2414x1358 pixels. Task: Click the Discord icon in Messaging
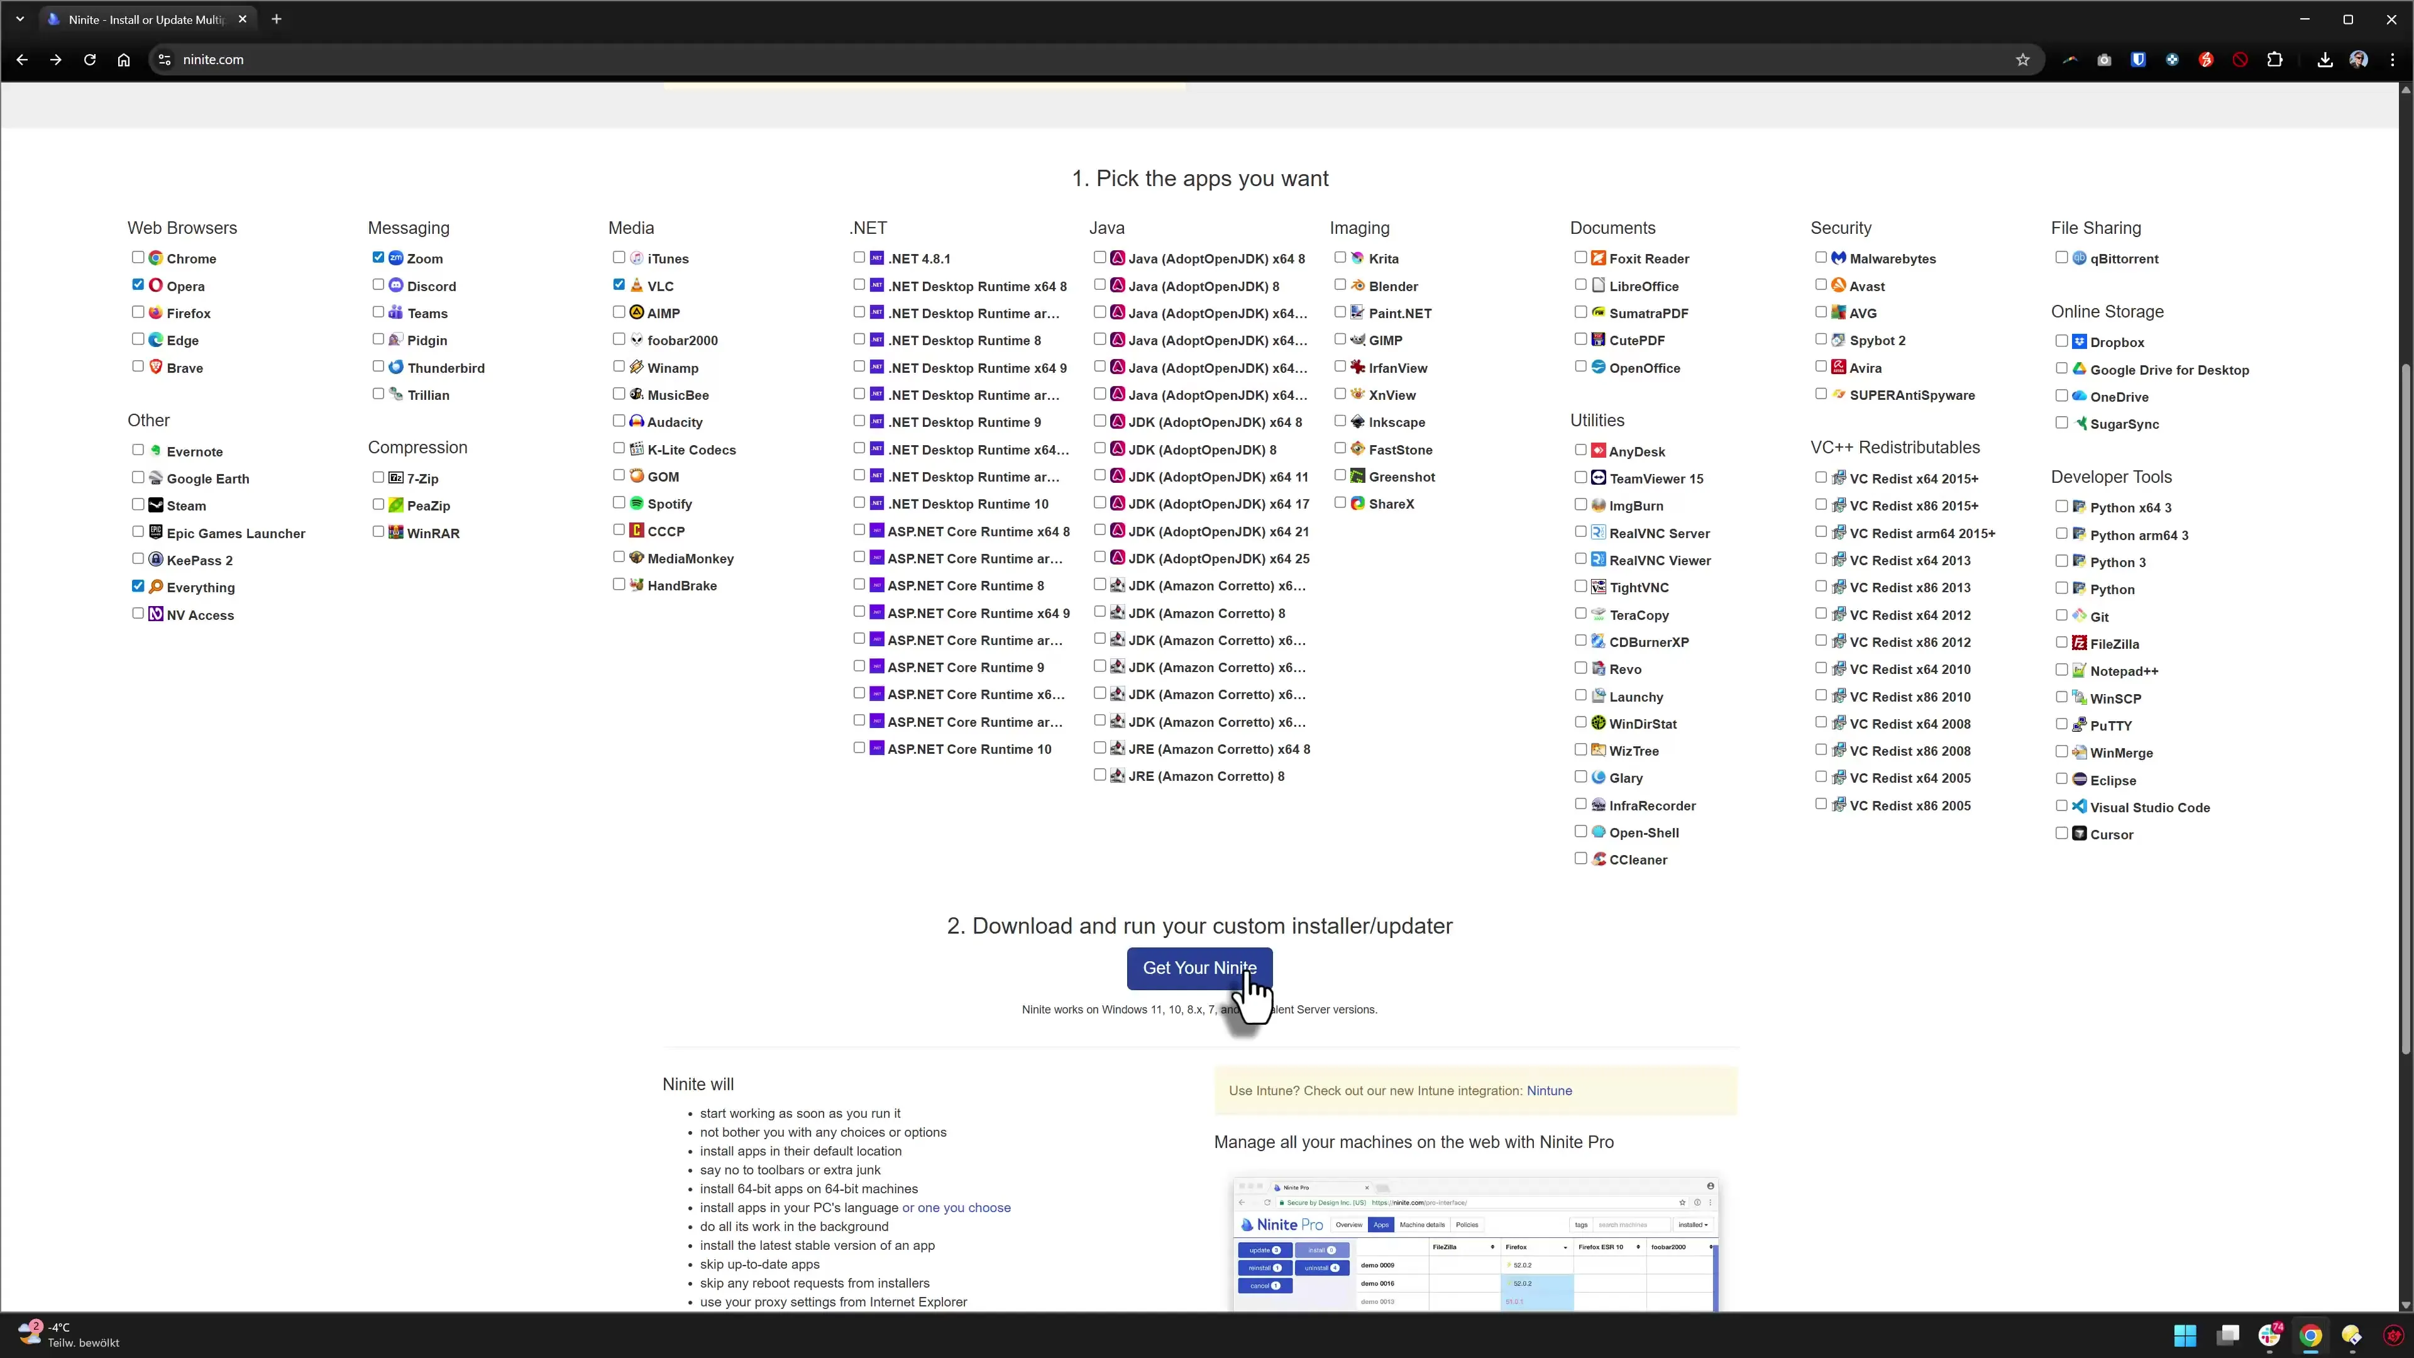[395, 286]
